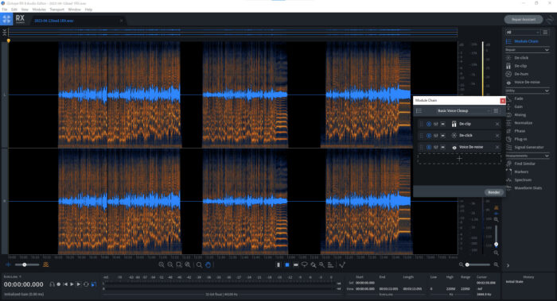Click Module Chain in the right module panel
This screenshot has width=557, height=301.
526,41
